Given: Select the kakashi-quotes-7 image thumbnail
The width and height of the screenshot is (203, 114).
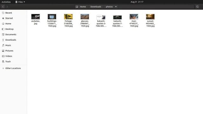Looking at the screenshot, I should [x=117, y=17].
